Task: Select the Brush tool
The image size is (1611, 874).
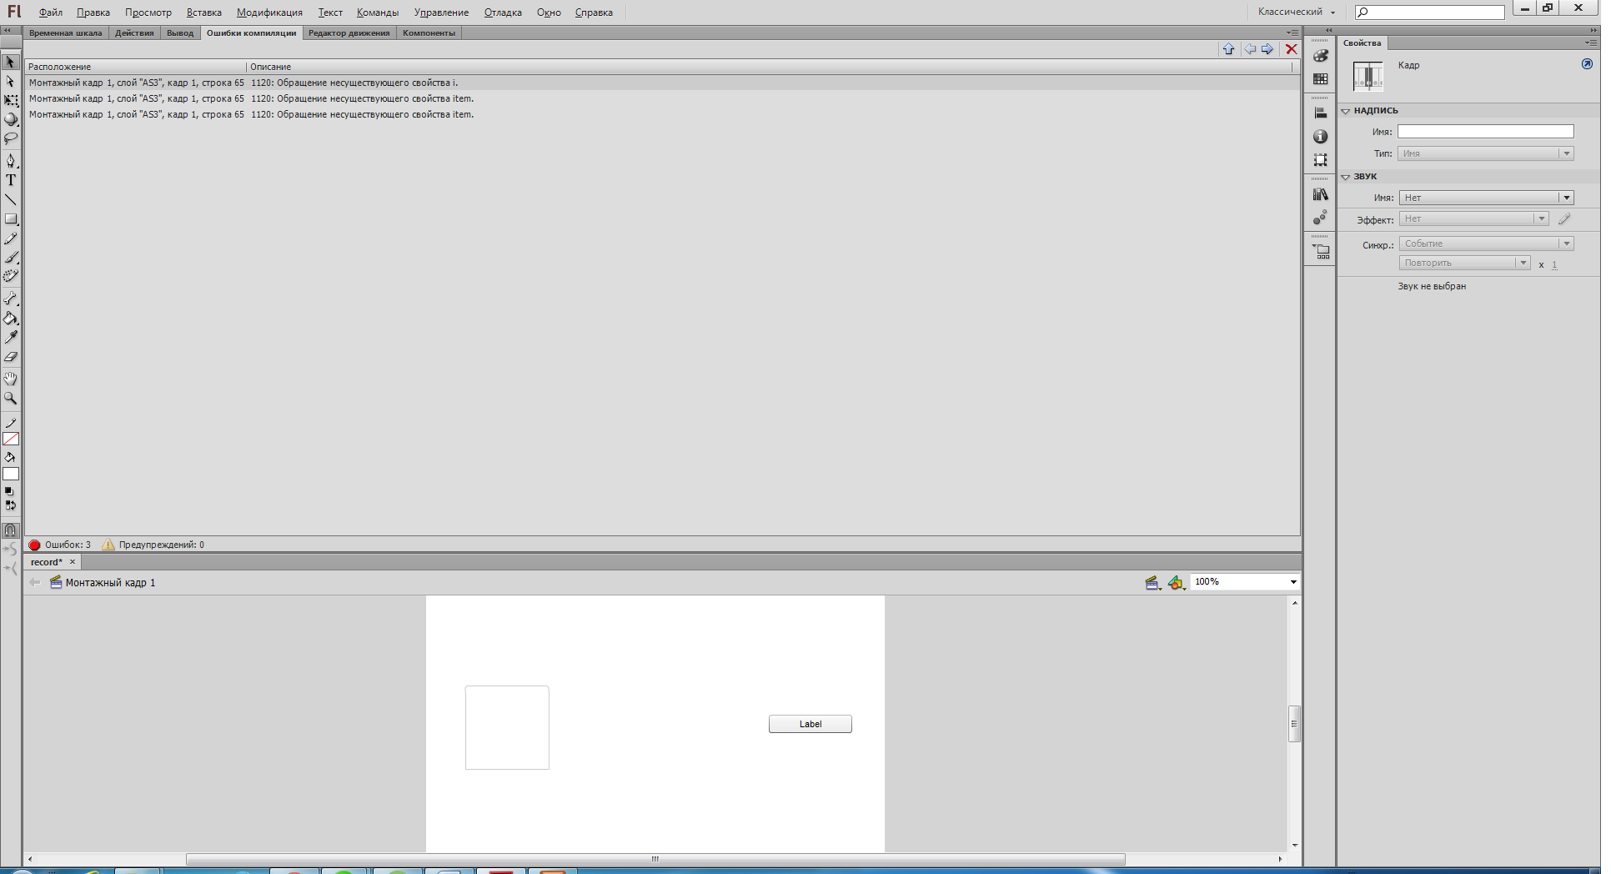Action: tap(11, 258)
